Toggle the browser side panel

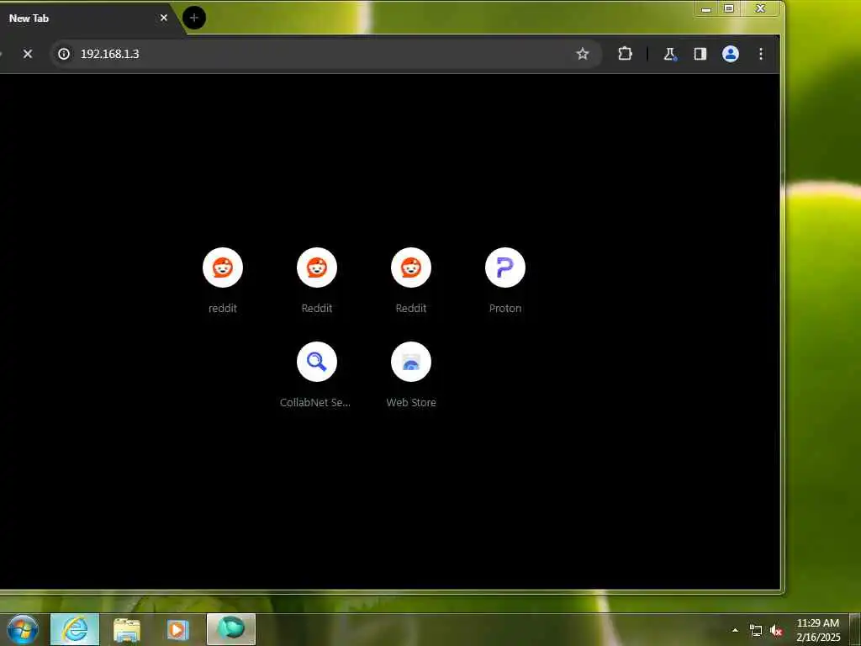click(x=700, y=54)
